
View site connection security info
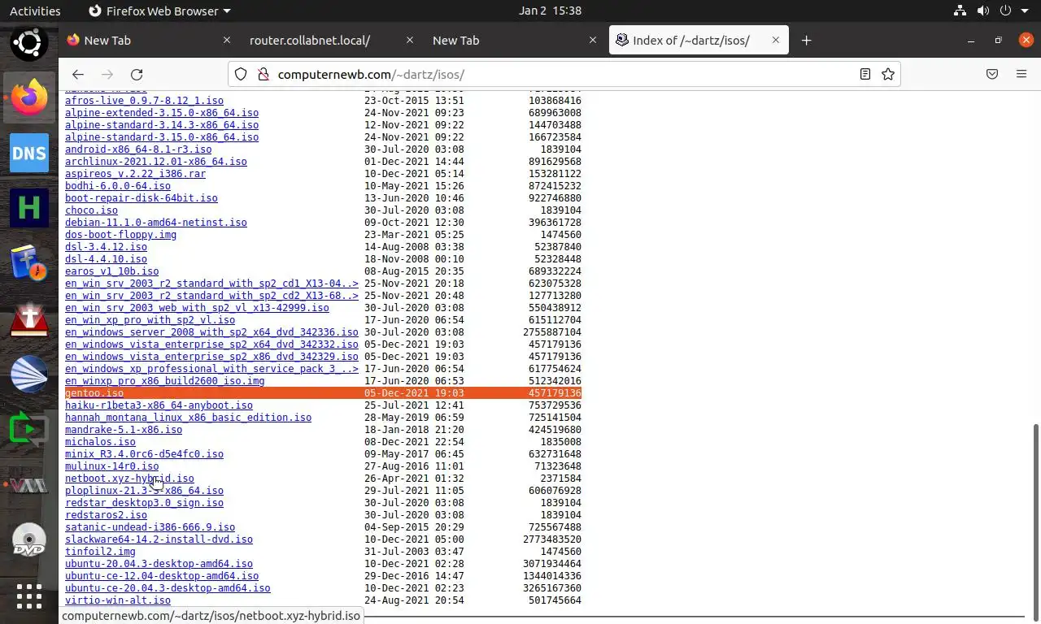point(263,74)
